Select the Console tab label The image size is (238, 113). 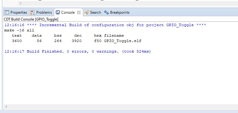[68, 12]
